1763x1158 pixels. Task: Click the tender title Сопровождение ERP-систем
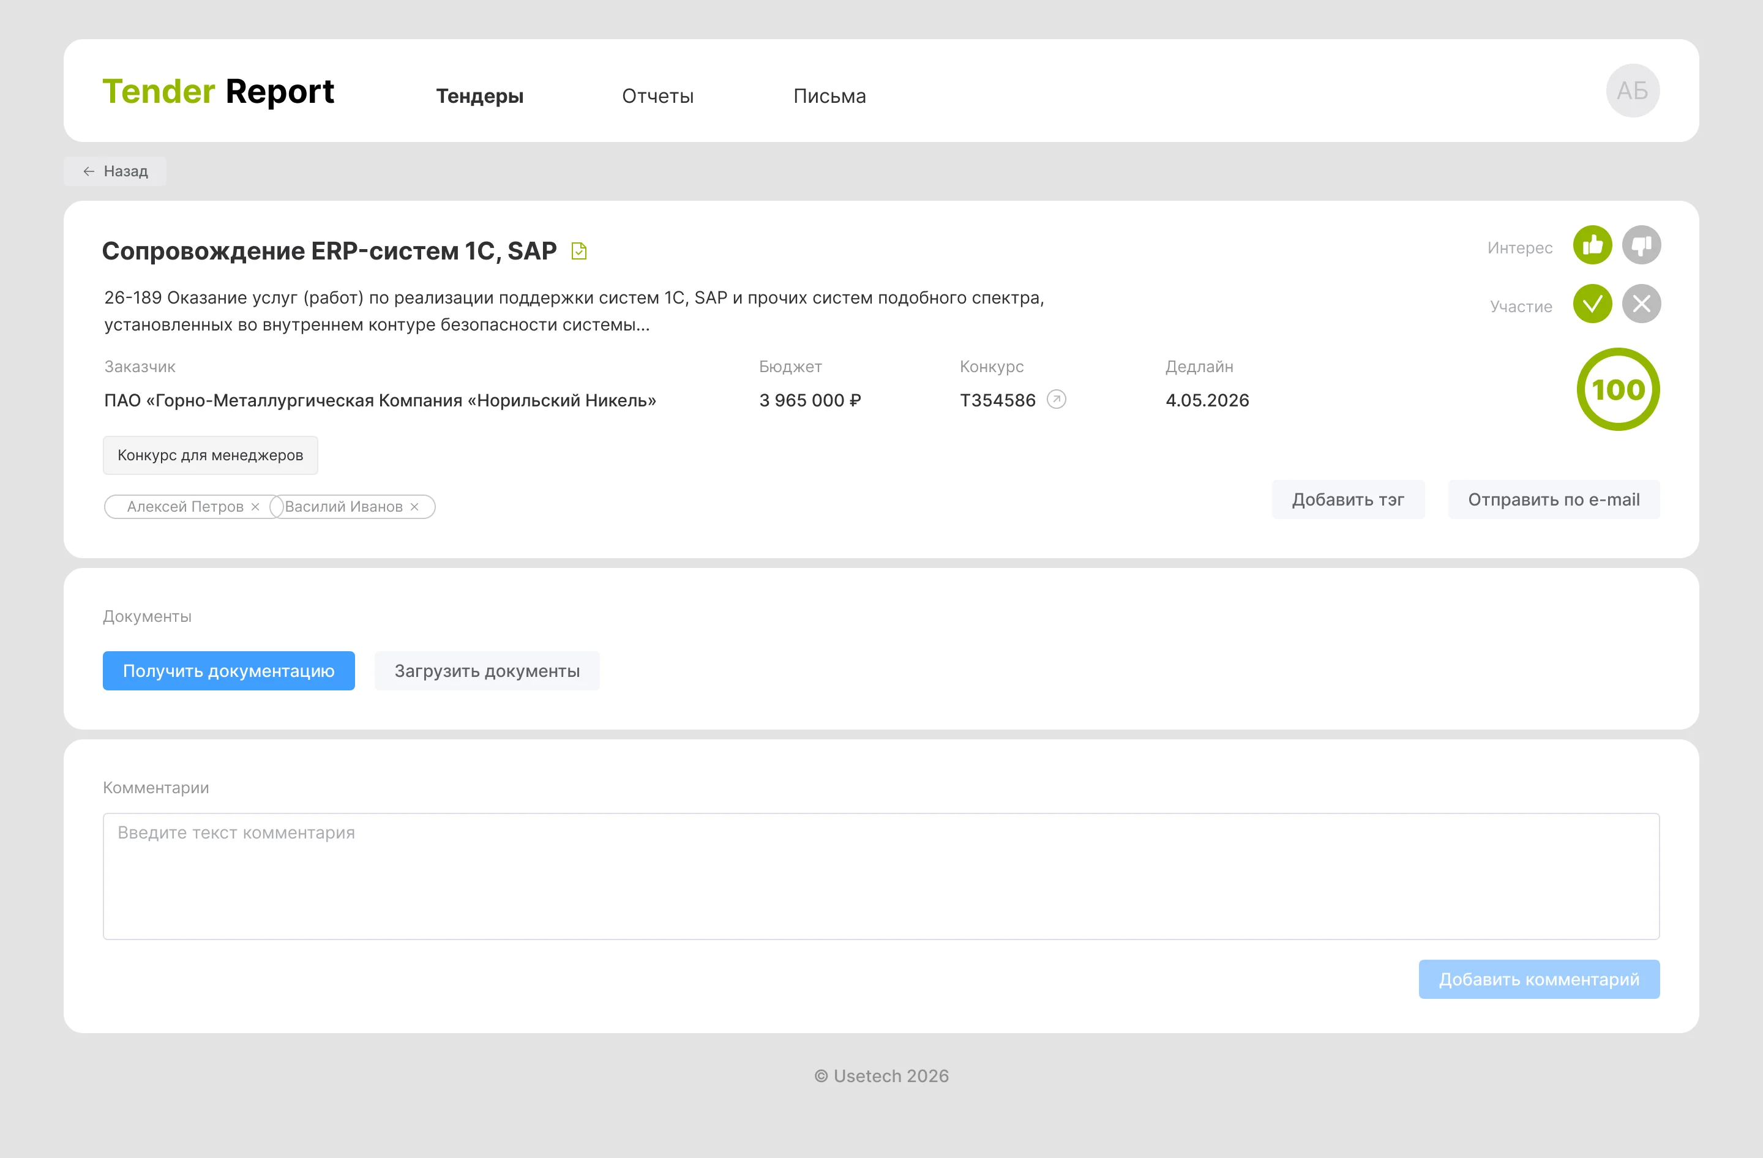329,251
